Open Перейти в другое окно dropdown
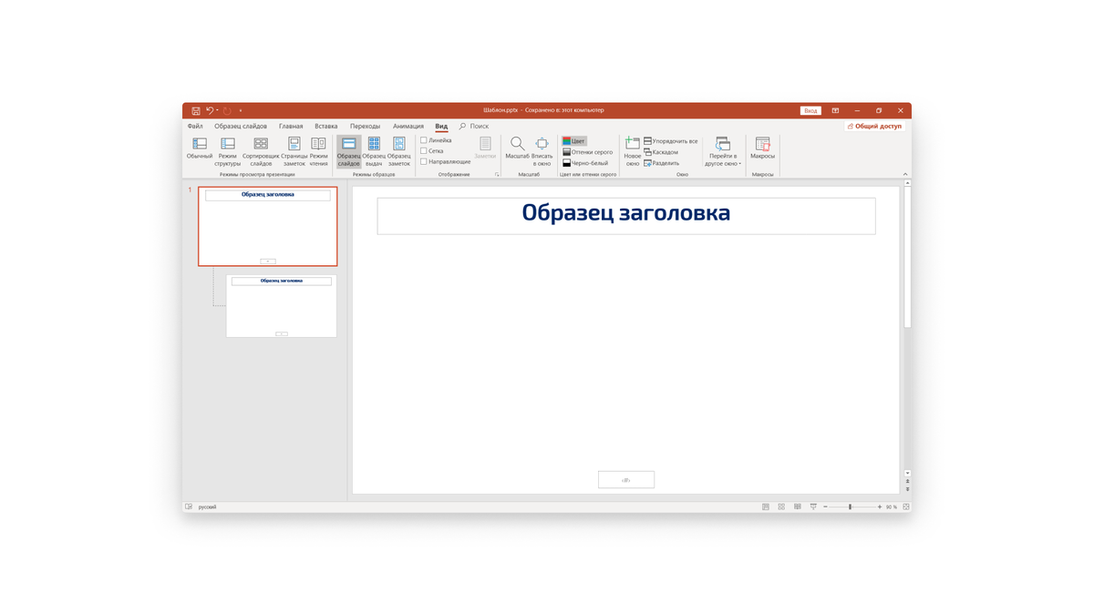Viewport: 1094px width, 615px height. [723, 151]
